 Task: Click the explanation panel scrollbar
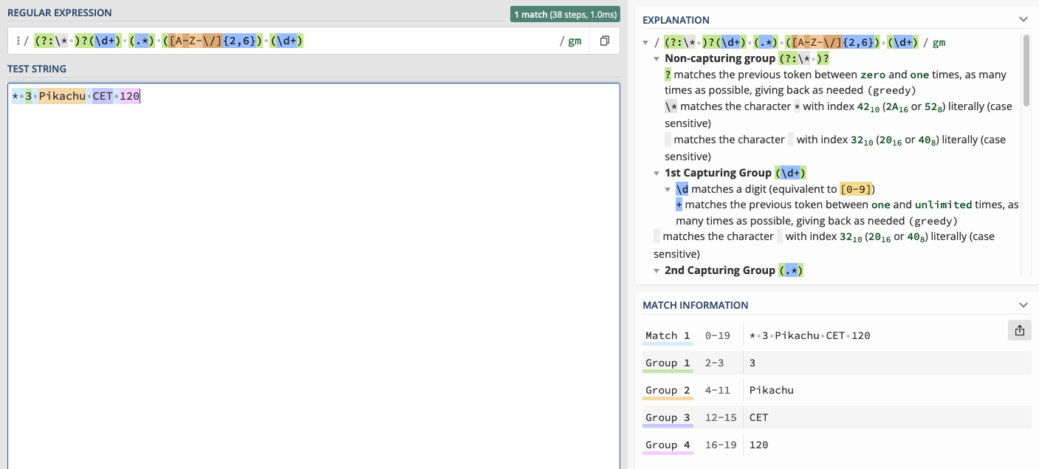[1026, 70]
